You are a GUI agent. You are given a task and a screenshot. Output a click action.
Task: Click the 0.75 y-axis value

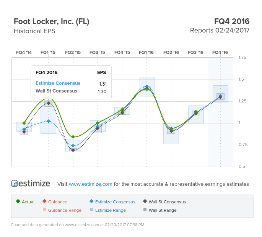[243, 144]
